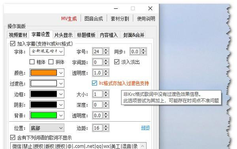Viewport: 237px width, 149px height.
Task: Increase the 背景 透明度 value
Action: click(106, 114)
